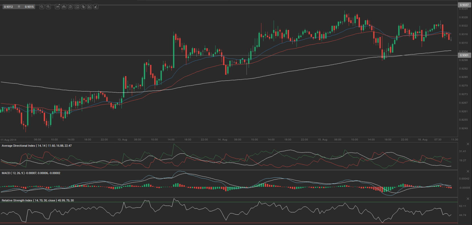472x225 pixels.
Task: Click the 13. Aug date on time axis
Action: point(122,140)
